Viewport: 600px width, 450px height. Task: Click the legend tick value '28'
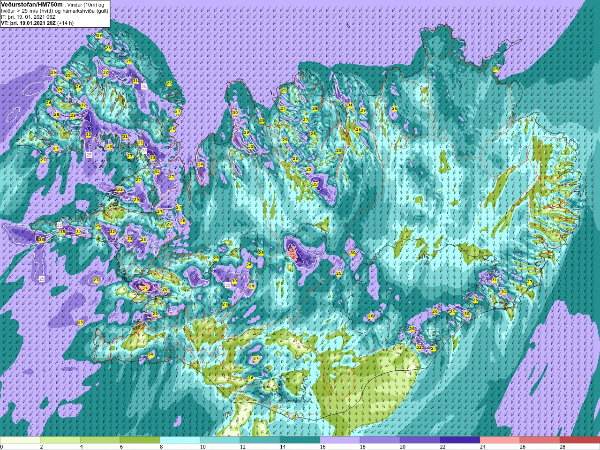tap(562, 447)
